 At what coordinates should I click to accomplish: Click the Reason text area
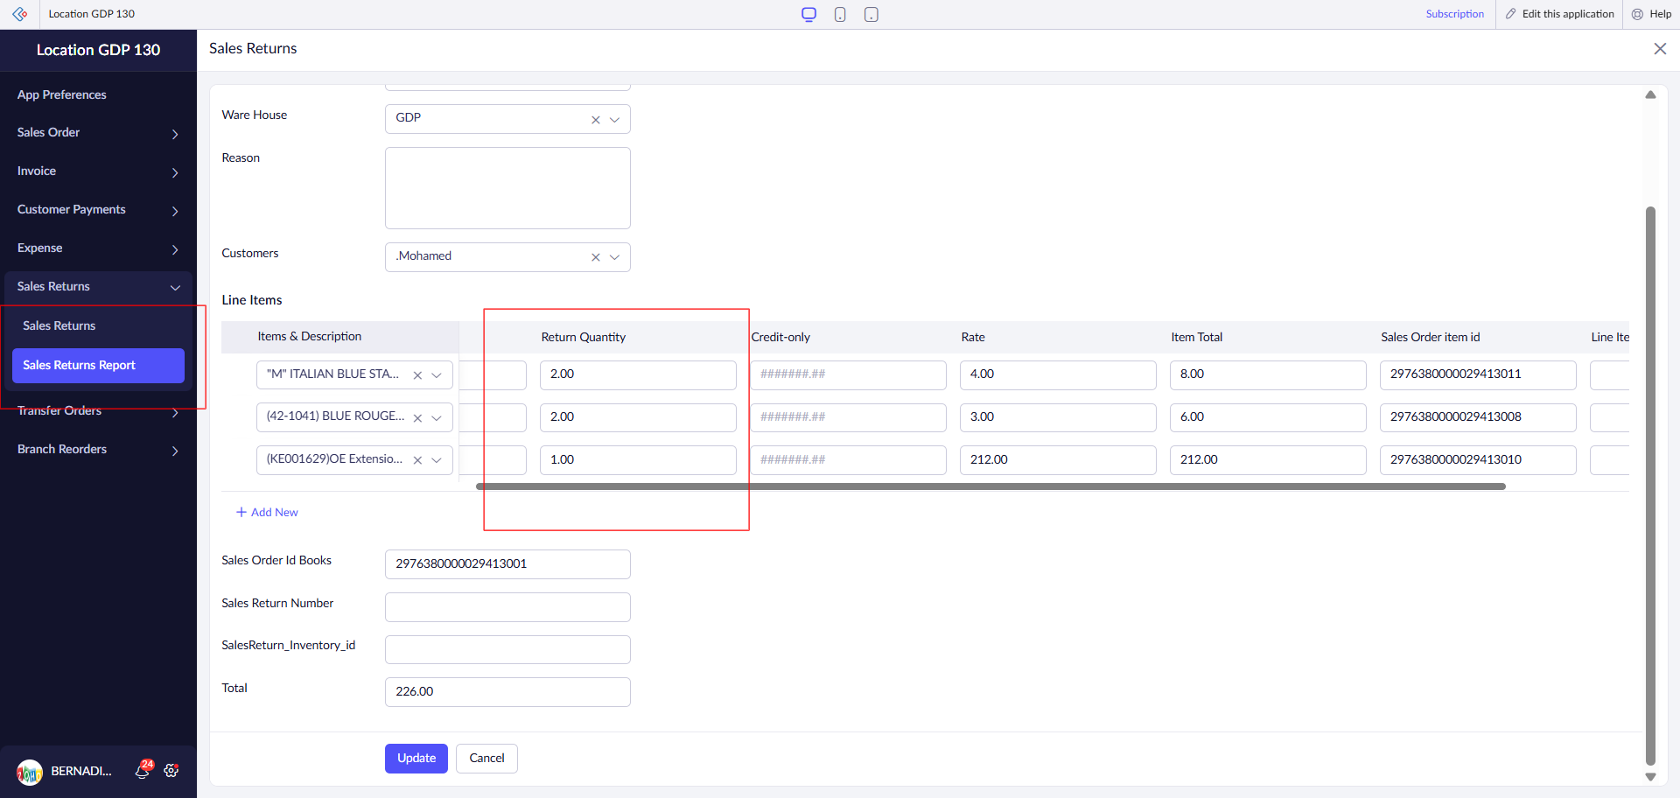tap(507, 188)
